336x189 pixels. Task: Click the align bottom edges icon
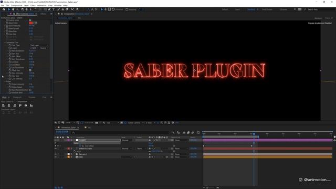31,106
